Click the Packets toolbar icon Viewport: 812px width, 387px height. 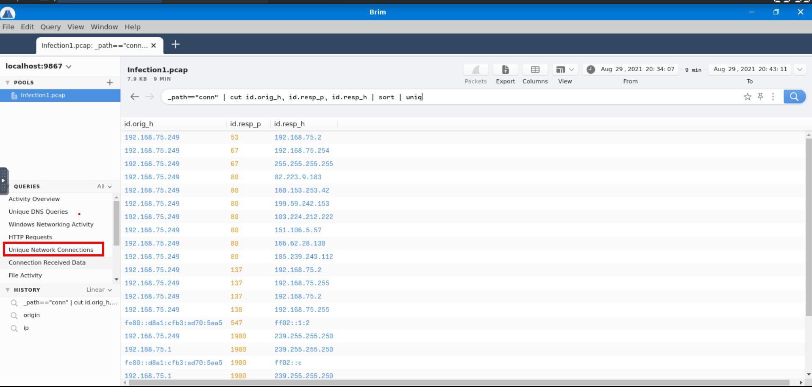pyautogui.click(x=476, y=70)
